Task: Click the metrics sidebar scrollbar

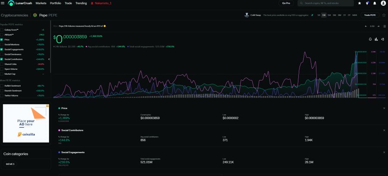Action: [50, 47]
